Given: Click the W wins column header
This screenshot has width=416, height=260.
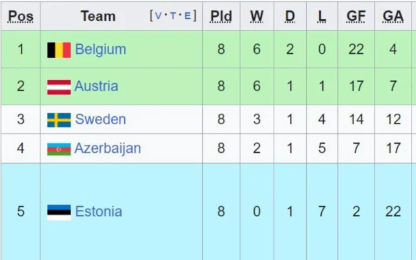Looking at the screenshot, I should coord(256,16).
